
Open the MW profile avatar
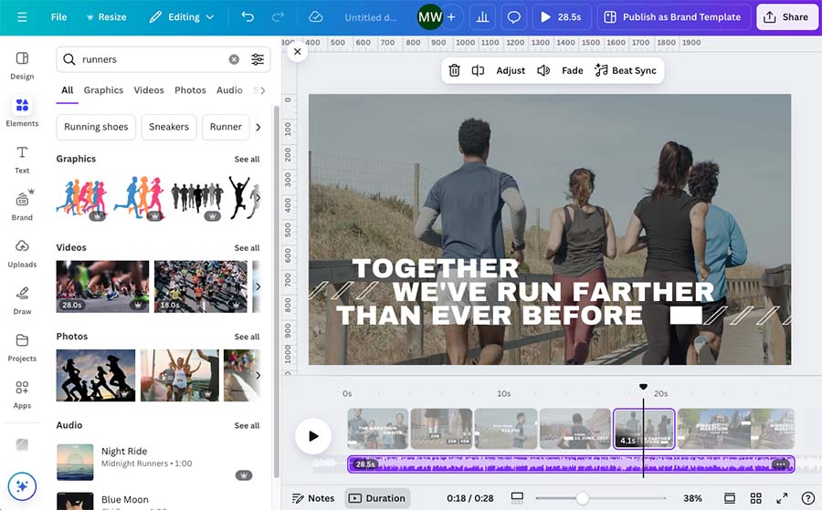pos(430,17)
